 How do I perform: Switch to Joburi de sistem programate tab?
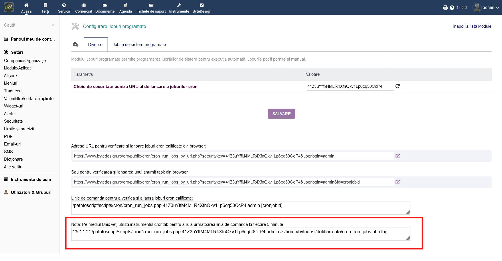139,45
